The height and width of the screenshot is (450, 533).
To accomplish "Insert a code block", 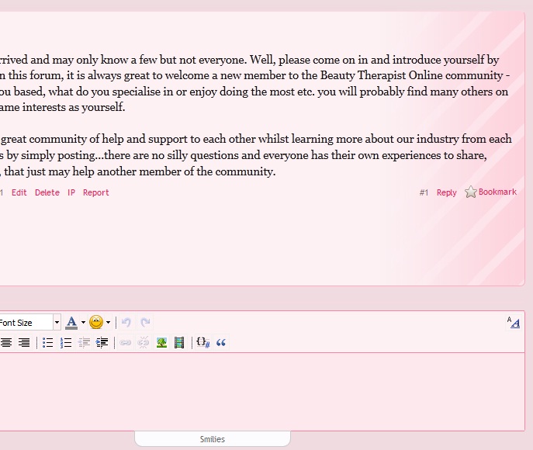I will click(x=203, y=343).
